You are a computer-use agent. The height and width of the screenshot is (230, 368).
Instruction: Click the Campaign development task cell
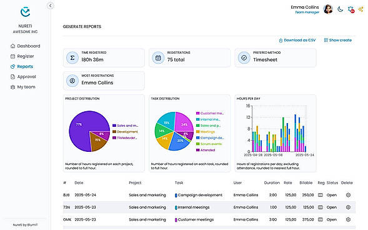tap(199, 195)
